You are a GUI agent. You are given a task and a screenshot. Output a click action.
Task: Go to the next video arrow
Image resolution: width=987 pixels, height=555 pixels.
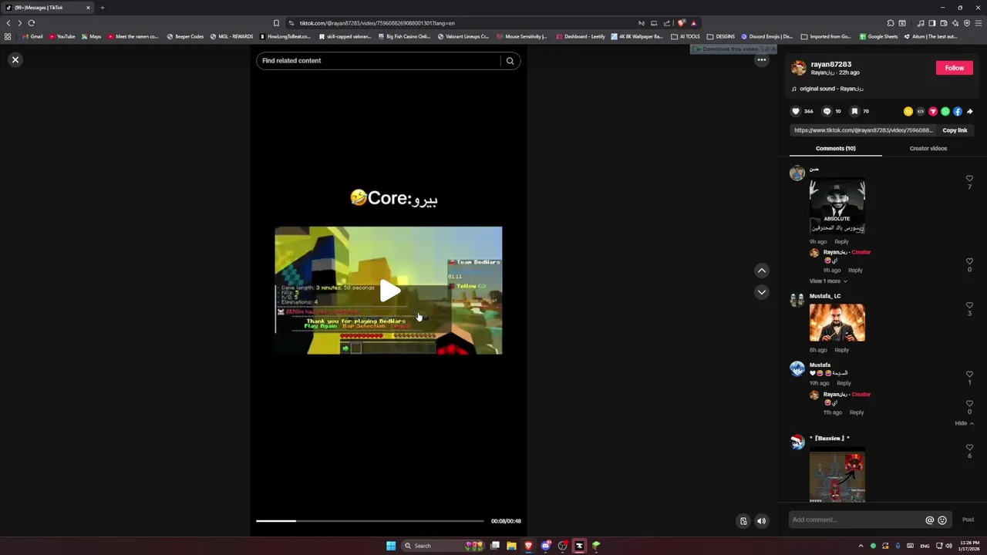coord(761,292)
